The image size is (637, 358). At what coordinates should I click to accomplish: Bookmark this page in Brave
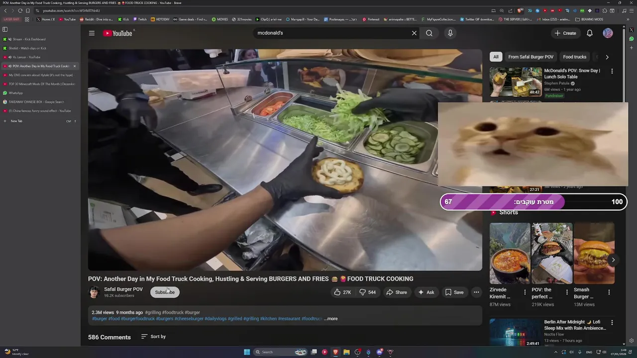coord(27,10)
